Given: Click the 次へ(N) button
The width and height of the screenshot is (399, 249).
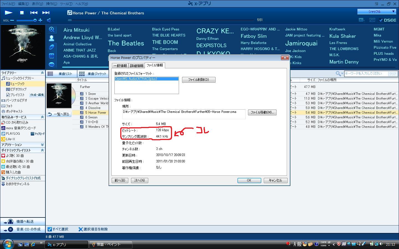Looking at the screenshot, I should 140,180.
